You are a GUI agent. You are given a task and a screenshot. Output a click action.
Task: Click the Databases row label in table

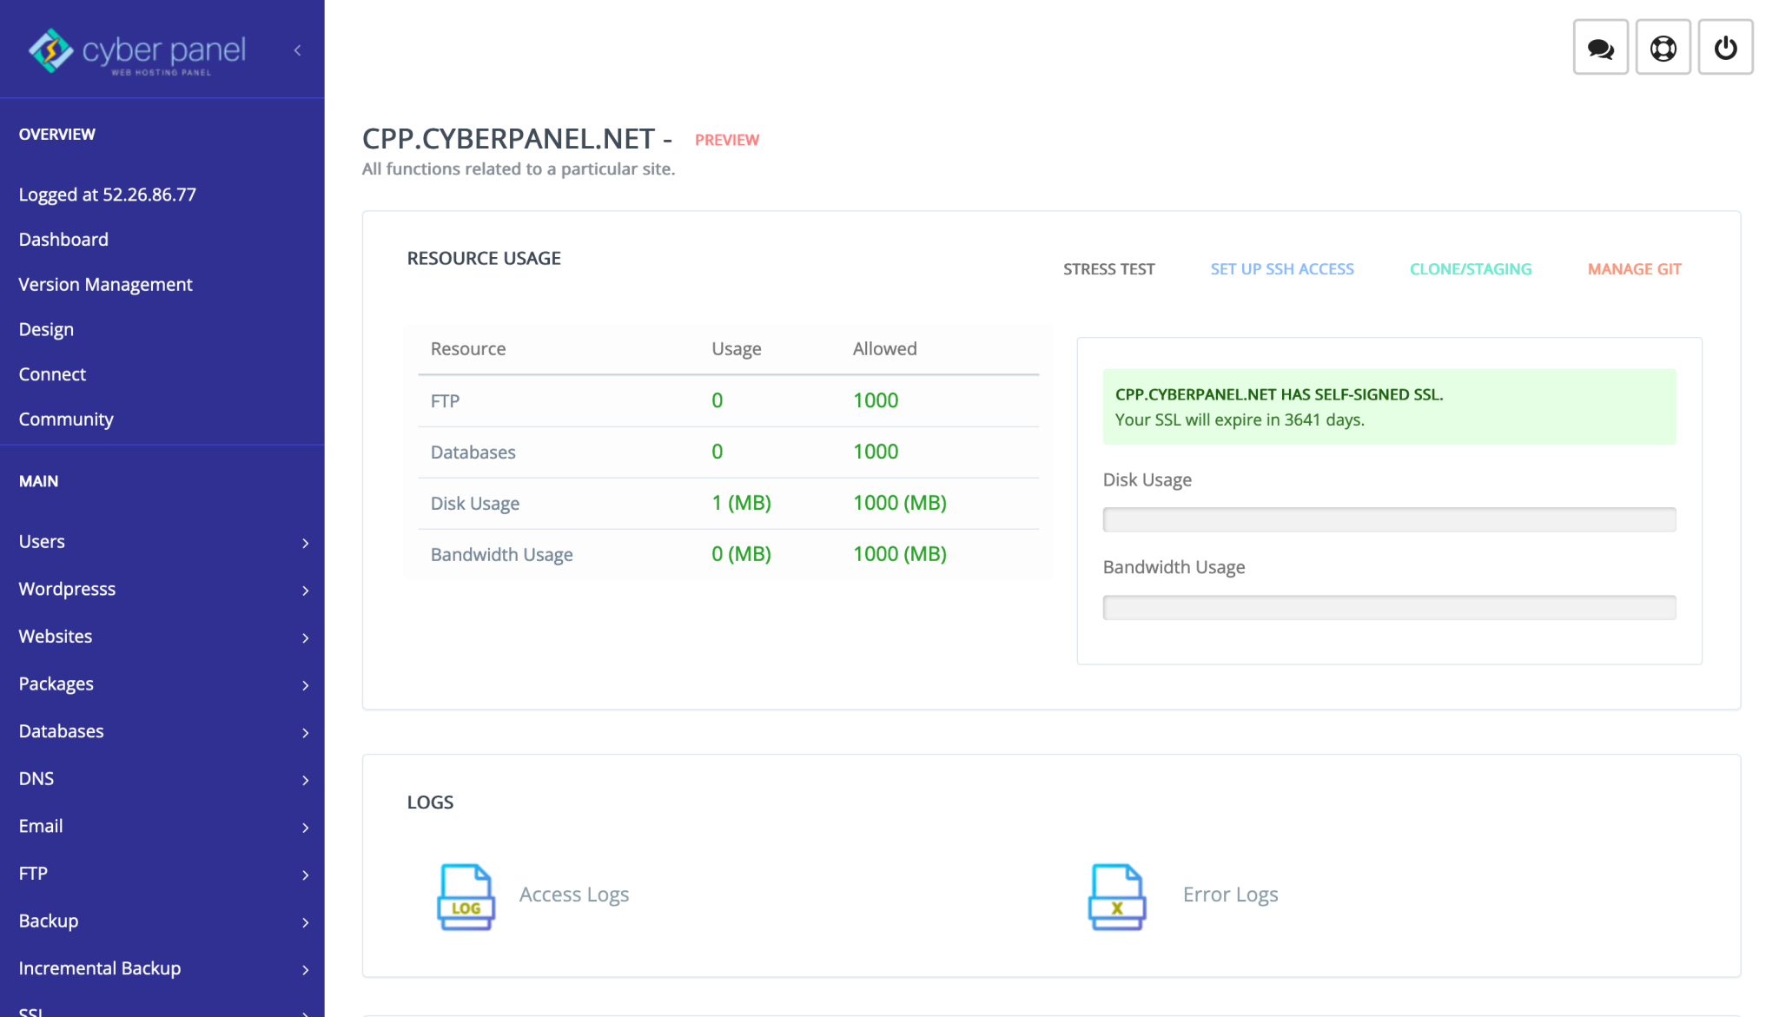(473, 452)
